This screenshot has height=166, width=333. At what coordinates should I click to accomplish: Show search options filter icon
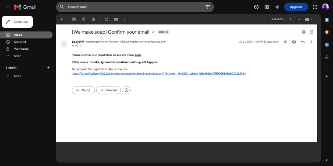coord(208,7)
